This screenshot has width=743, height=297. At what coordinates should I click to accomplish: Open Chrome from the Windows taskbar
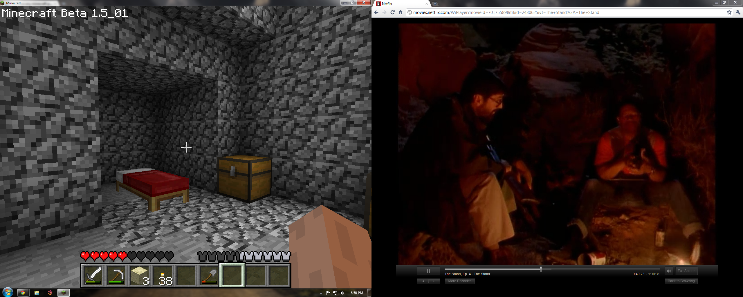point(22,293)
